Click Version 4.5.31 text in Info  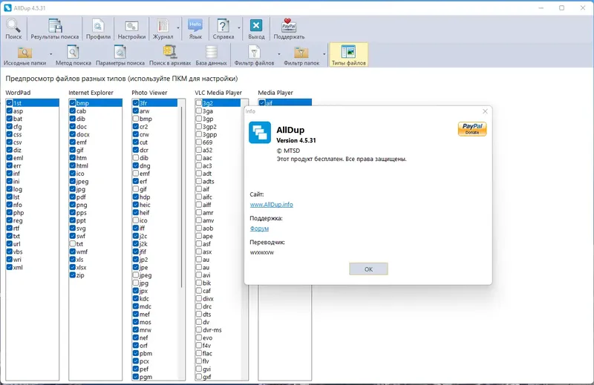coord(296,140)
